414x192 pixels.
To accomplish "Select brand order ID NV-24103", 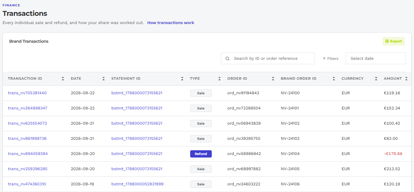I will tap(290, 139).
